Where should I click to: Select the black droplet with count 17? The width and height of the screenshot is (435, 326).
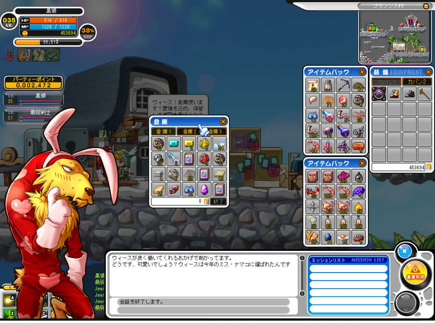click(358, 176)
